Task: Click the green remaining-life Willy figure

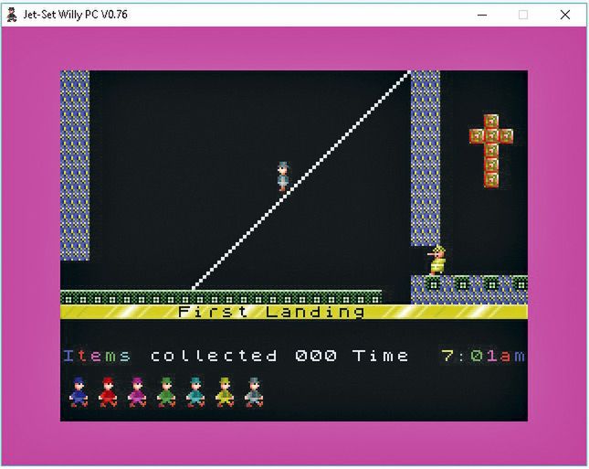Action: click(166, 392)
